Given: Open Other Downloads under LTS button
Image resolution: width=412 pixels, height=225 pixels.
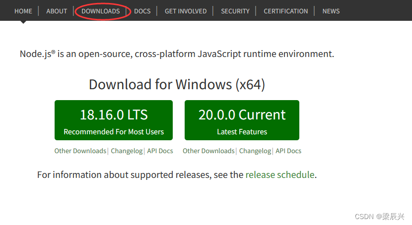Looking at the screenshot, I should [x=80, y=151].
